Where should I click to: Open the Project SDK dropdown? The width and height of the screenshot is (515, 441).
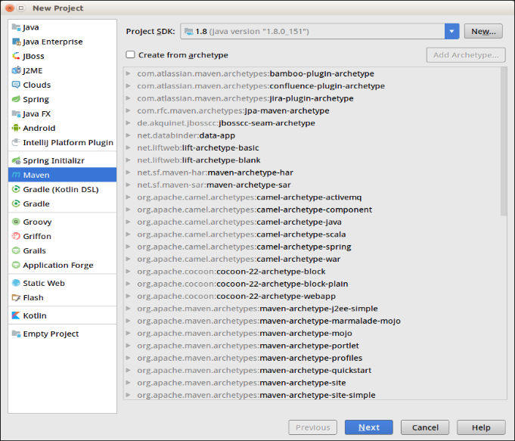click(x=452, y=31)
